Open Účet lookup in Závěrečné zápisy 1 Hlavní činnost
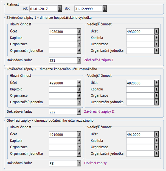Image resolution: width=166 pixels, height=171 pixels. click(x=79, y=32)
